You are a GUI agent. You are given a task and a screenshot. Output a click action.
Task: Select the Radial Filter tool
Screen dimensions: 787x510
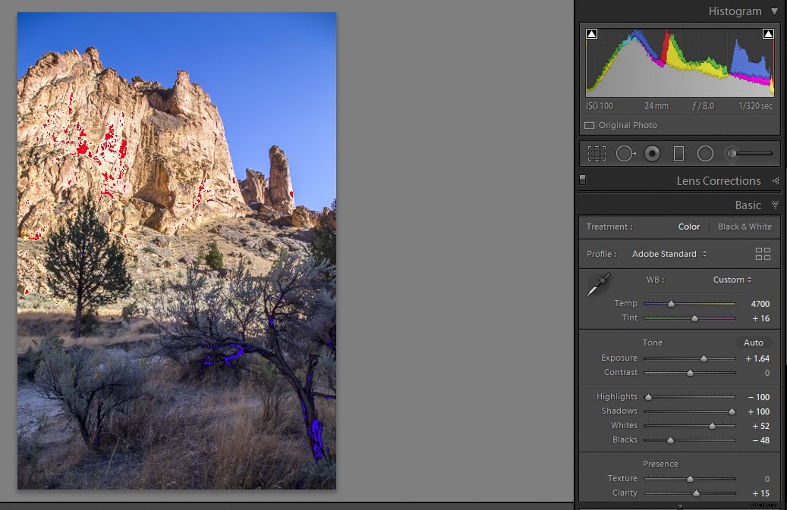click(x=705, y=153)
